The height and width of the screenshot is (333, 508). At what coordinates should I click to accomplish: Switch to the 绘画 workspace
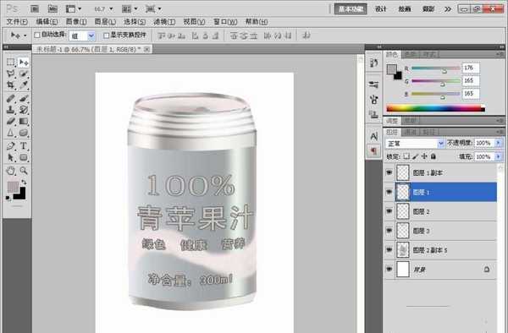[405, 9]
